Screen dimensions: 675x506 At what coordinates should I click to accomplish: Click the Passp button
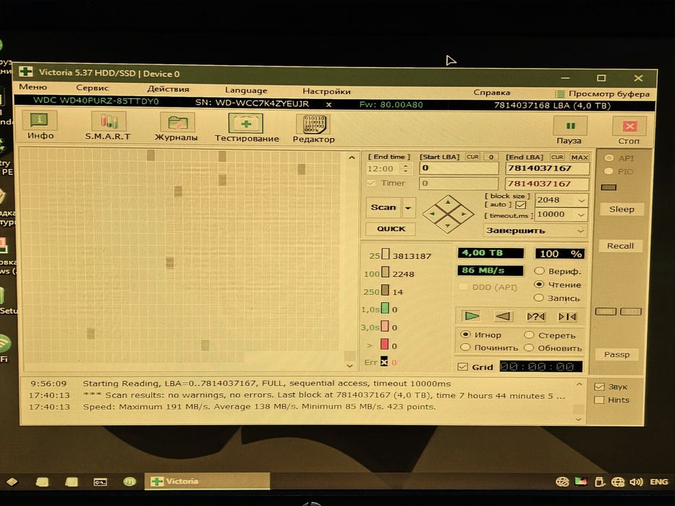coord(616,354)
